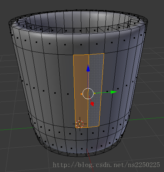164x172 pixels.
Task: Click the orange face-center dot of the orange face
Action: (81, 94)
